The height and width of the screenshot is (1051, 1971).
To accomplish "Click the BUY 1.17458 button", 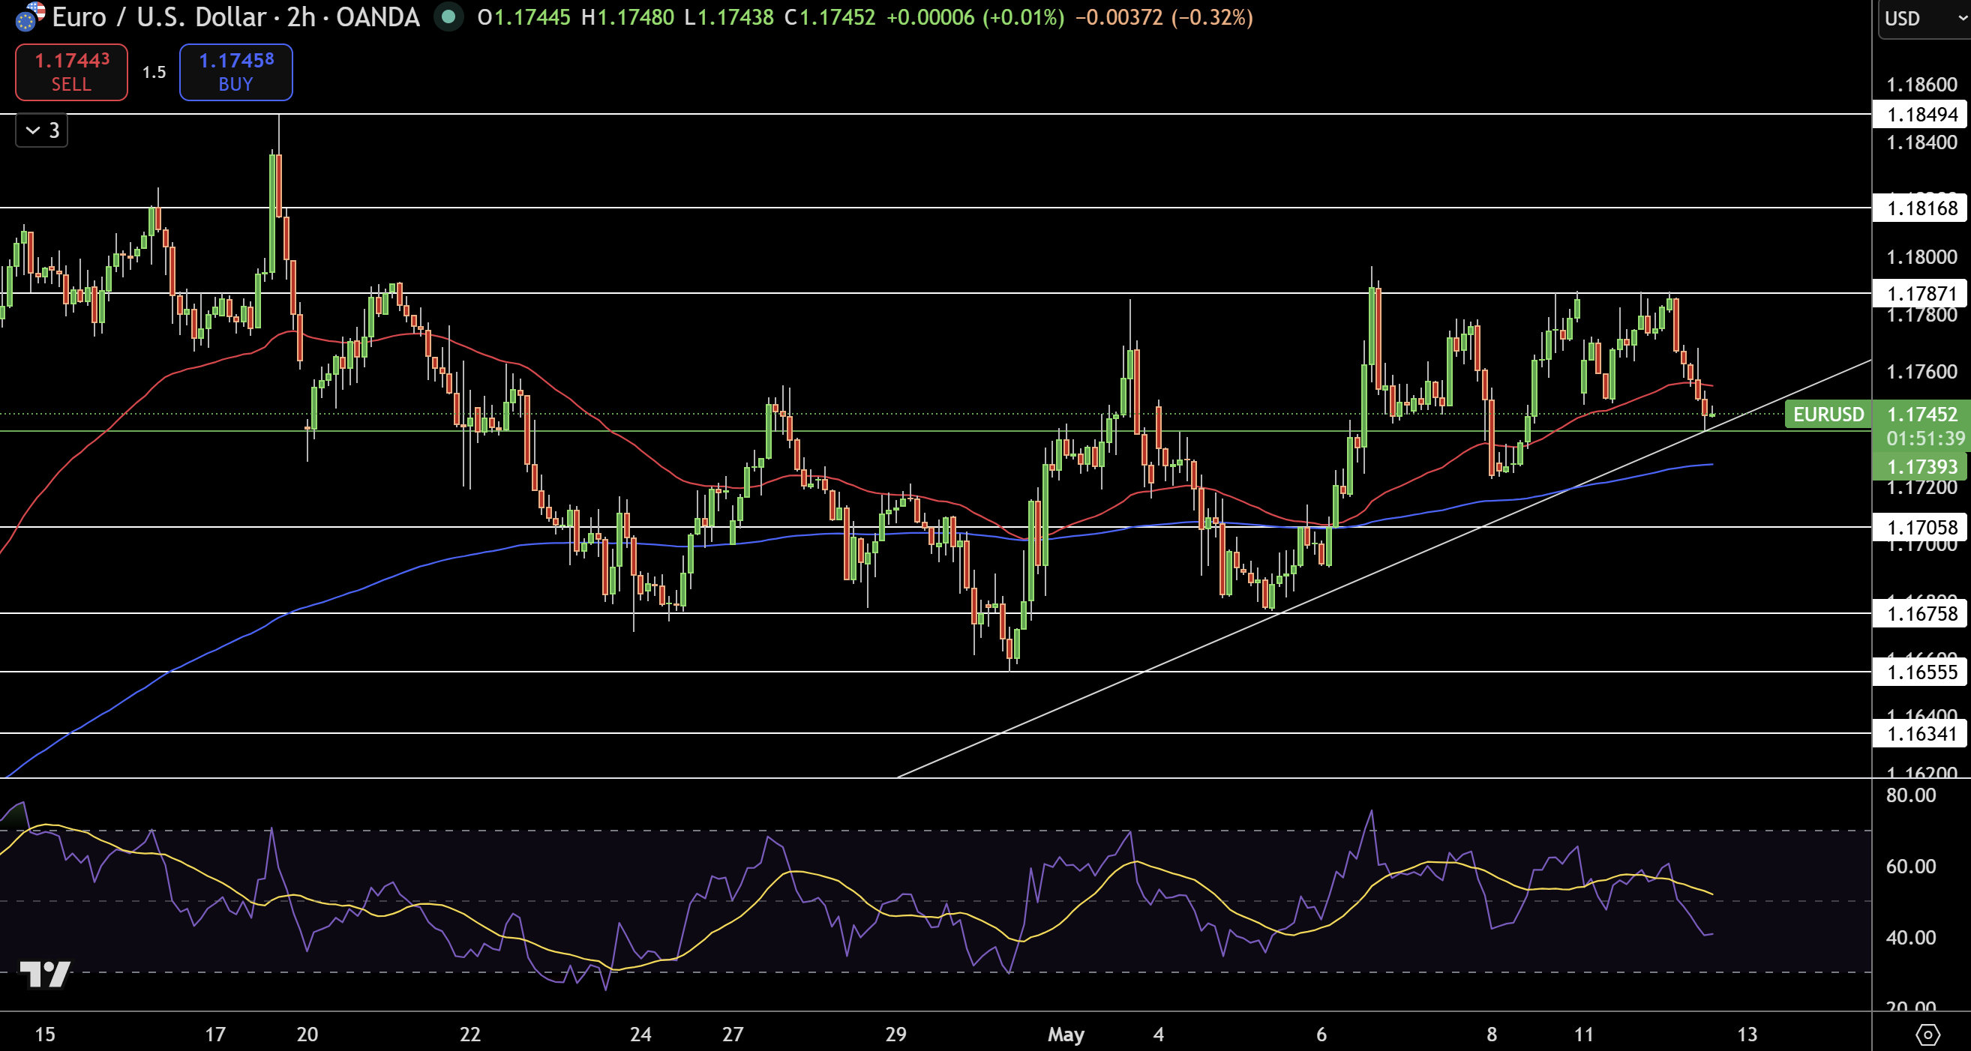I will click(x=235, y=72).
